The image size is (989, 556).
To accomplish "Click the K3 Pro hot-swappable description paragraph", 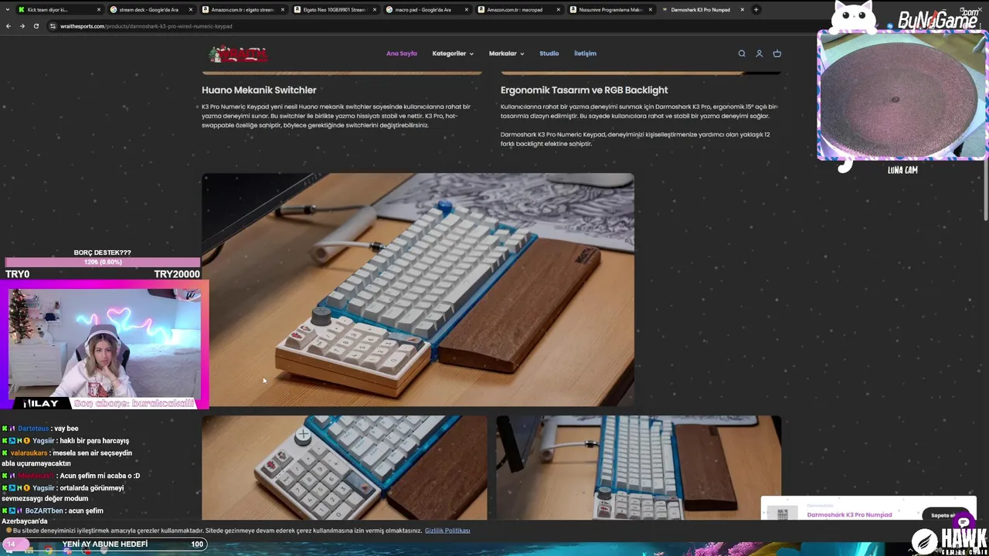I will [x=336, y=116].
